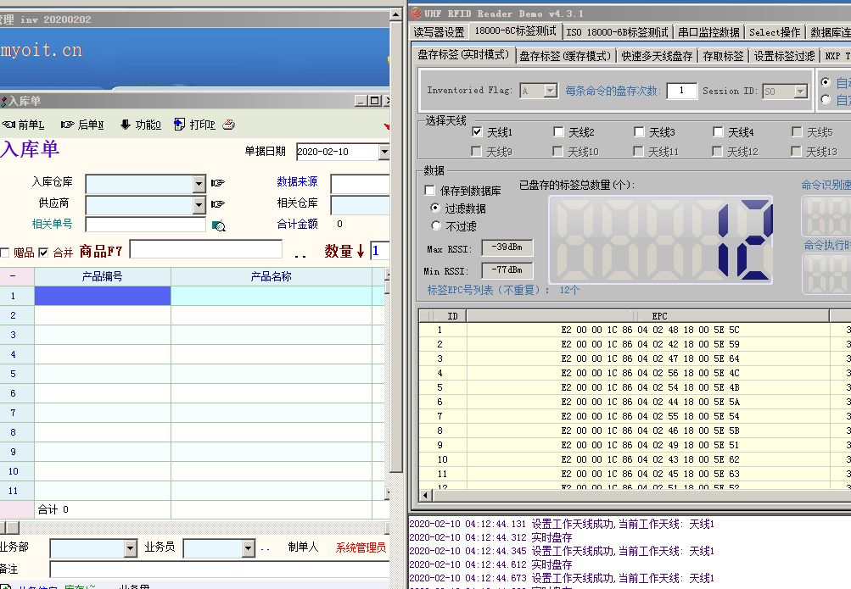
Task: Click hand pointer icon beside 入库仓库
Action: click(218, 183)
